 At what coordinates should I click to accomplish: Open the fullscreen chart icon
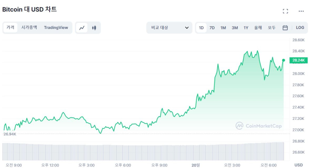pyautogui.click(x=285, y=11)
